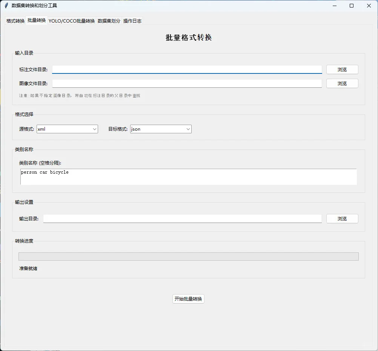This screenshot has width=378, height=351.
Task: Click 浏览 next to 标注文件目录
Action: tap(342, 69)
